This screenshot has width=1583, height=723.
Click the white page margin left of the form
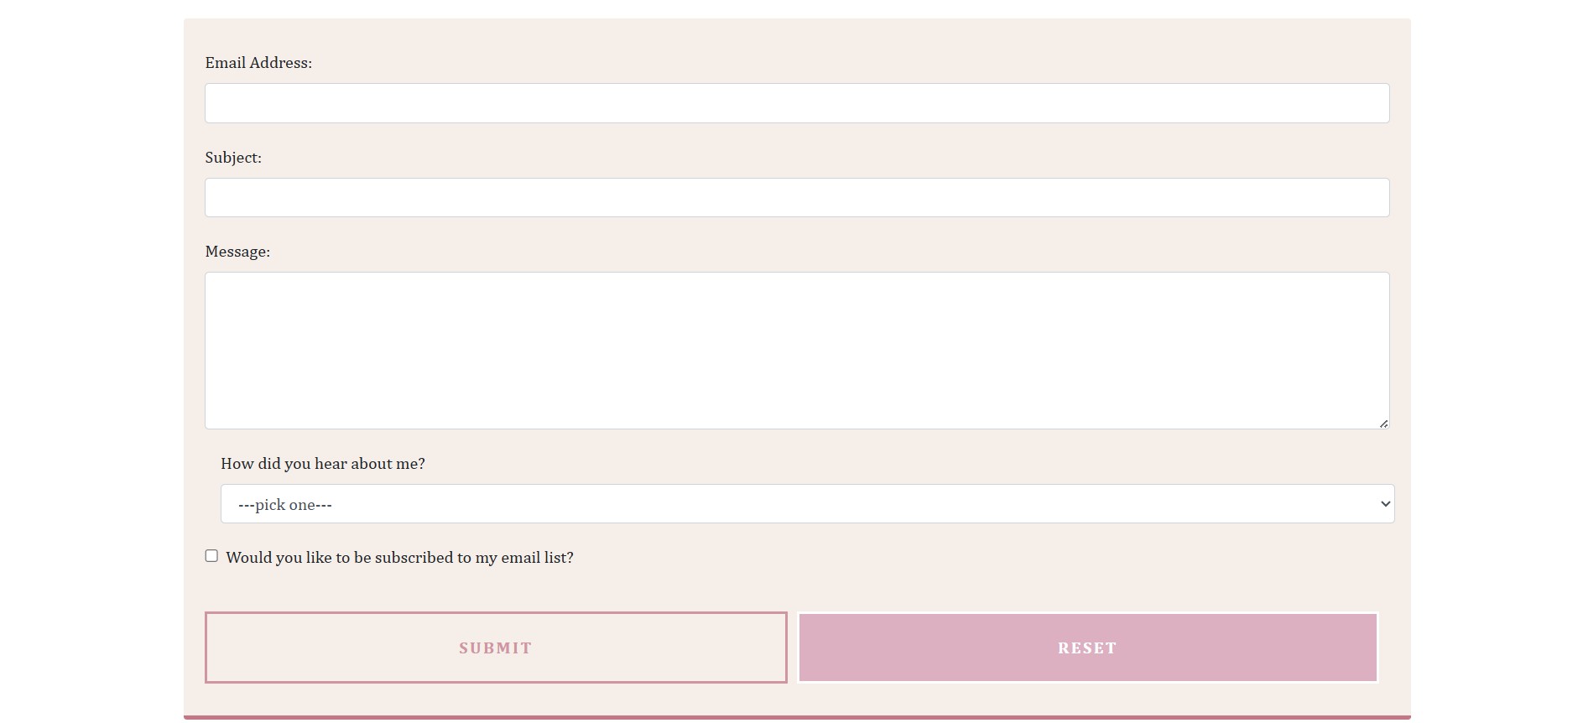click(92, 361)
